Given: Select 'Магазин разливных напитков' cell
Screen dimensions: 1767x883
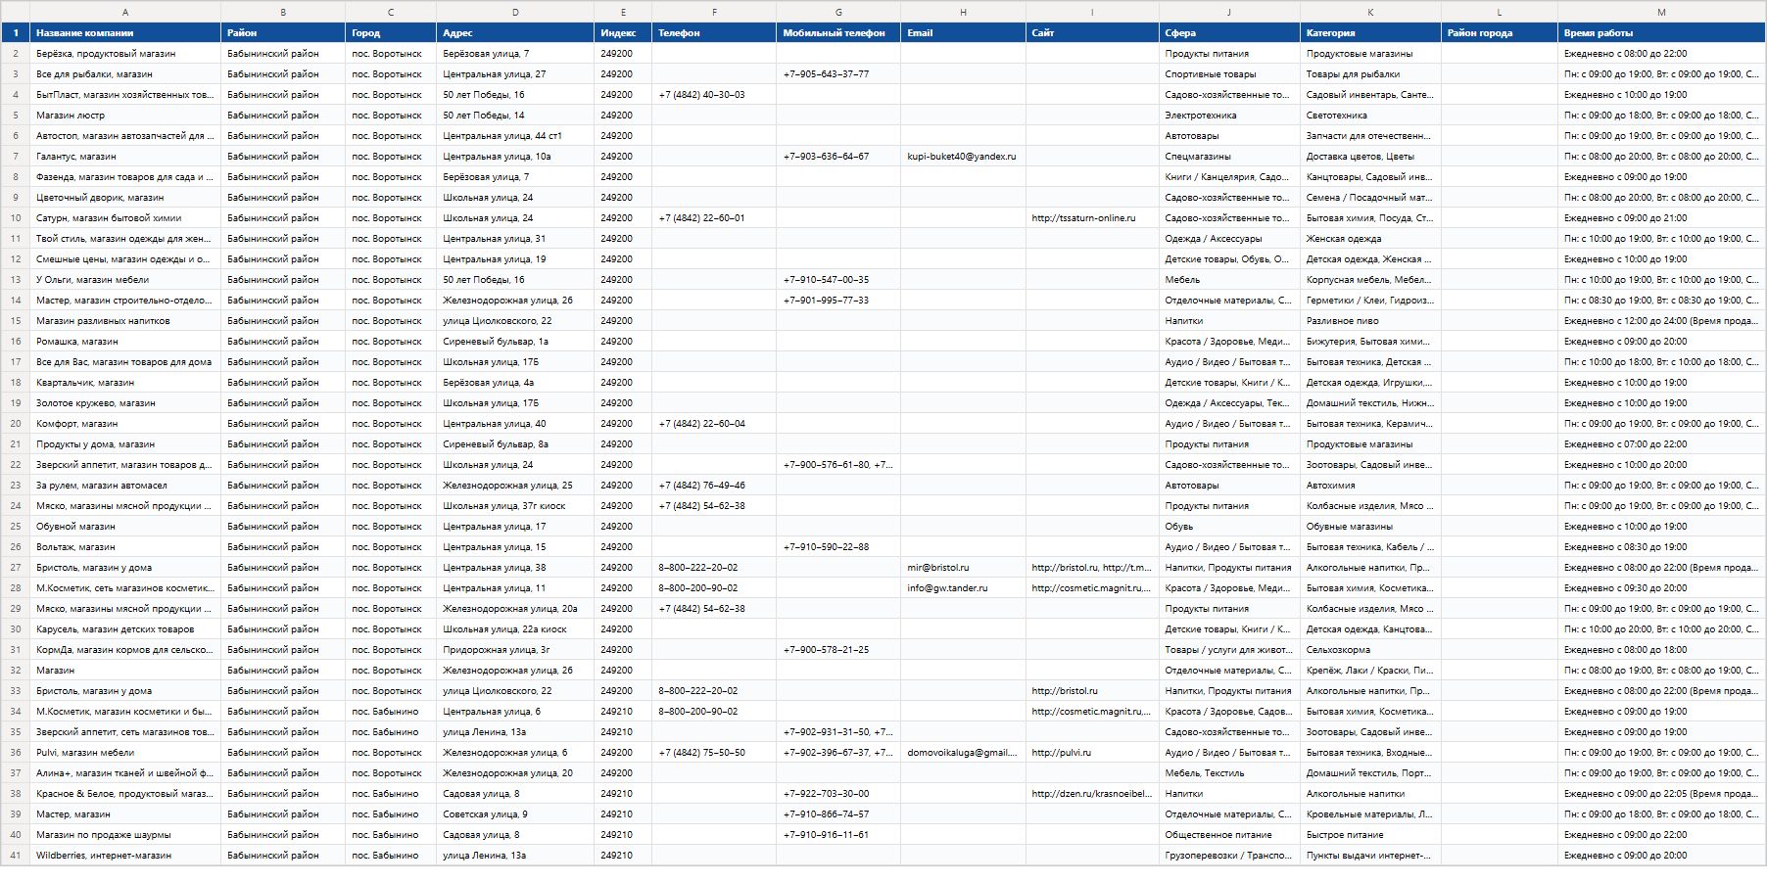Looking at the screenshot, I should [125, 321].
